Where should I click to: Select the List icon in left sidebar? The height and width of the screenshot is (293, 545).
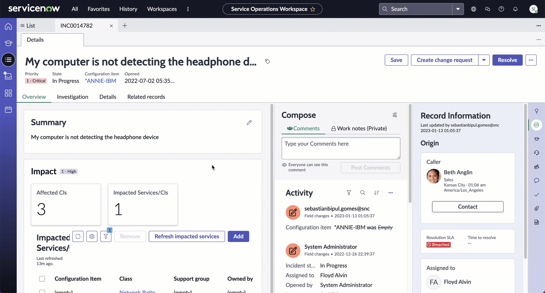8,60
